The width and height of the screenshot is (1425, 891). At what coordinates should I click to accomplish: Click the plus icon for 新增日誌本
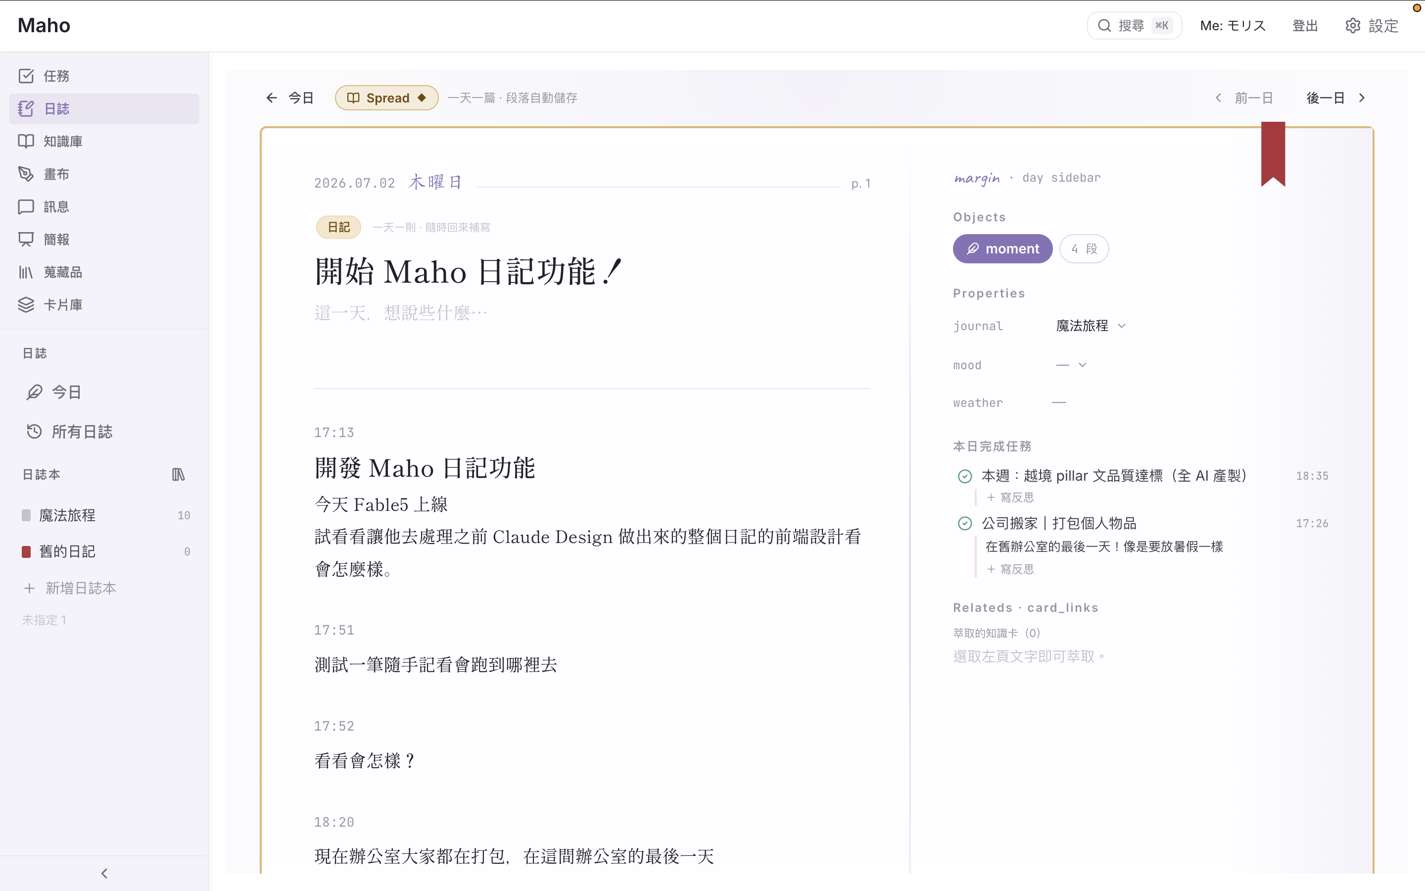(30, 588)
